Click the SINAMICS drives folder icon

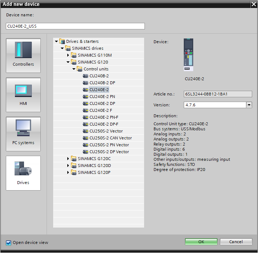pyautogui.click(x=68, y=48)
